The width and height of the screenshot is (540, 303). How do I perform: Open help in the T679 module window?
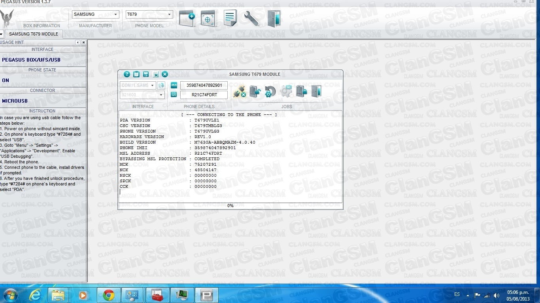[127, 74]
